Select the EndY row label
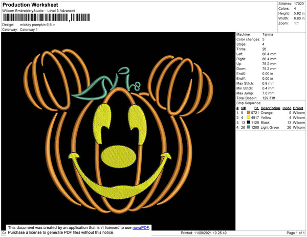The image size is (307, 237). pyautogui.click(x=241, y=79)
